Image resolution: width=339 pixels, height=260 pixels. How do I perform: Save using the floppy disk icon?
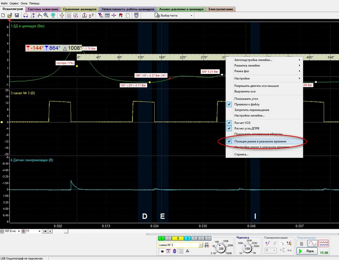coord(17,15)
